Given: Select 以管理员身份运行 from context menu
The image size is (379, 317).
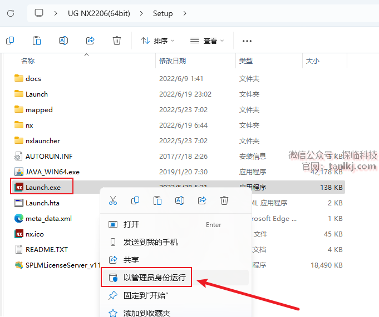Looking at the screenshot, I should click(x=154, y=278).
